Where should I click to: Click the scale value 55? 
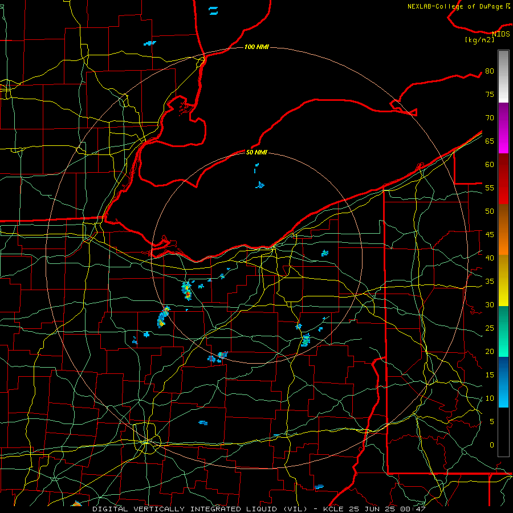[x=490, y=188]
